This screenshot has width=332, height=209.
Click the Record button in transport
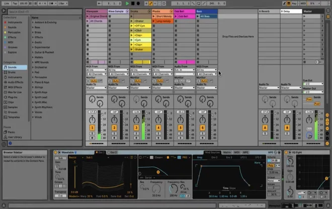[138, 4]
